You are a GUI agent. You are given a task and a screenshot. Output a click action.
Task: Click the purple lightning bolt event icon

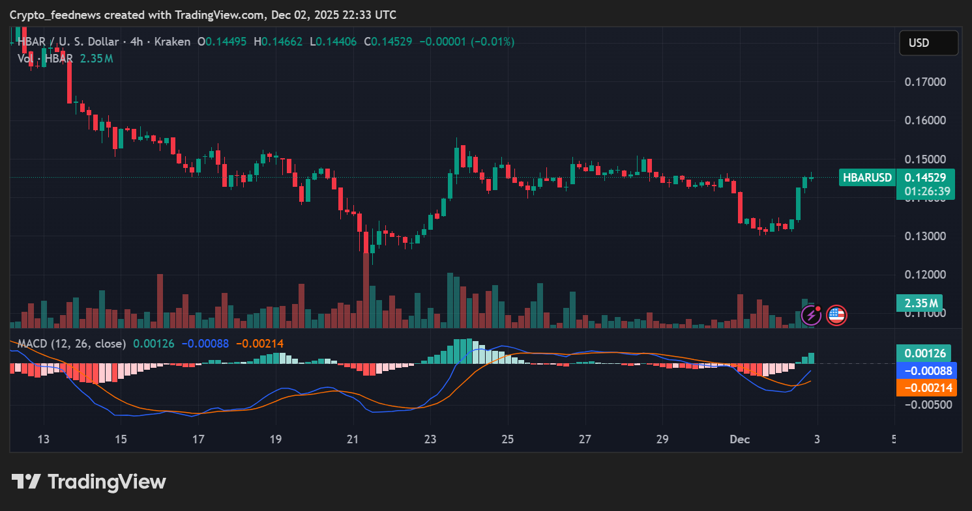tap(811, 316)
